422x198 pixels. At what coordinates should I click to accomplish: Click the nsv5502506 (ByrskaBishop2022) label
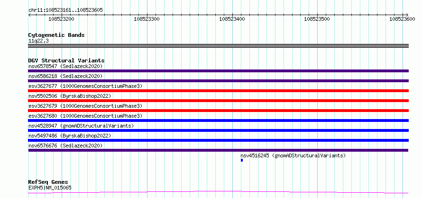click(70, 96)
